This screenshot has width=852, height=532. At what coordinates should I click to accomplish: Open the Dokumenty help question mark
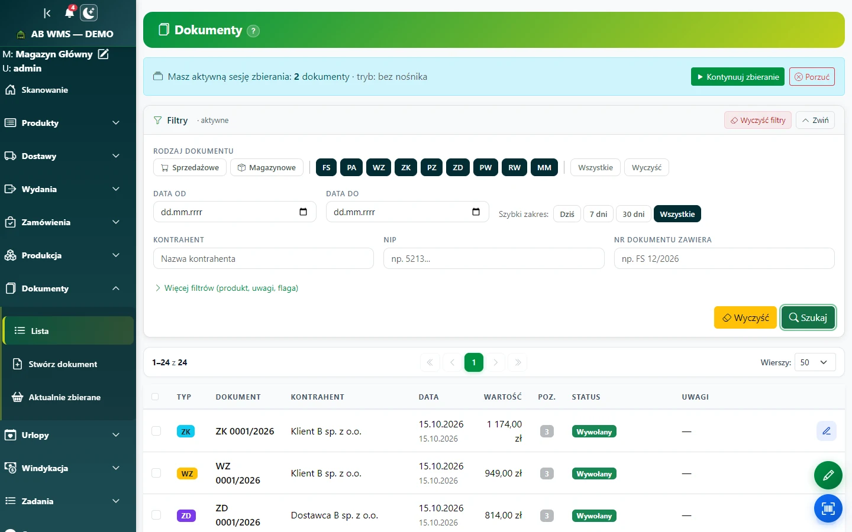pyautogui.click(x=253, y=31)
